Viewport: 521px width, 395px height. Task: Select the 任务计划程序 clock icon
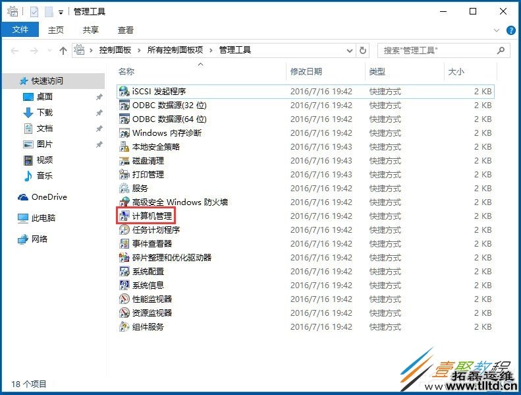pos(124,230)
